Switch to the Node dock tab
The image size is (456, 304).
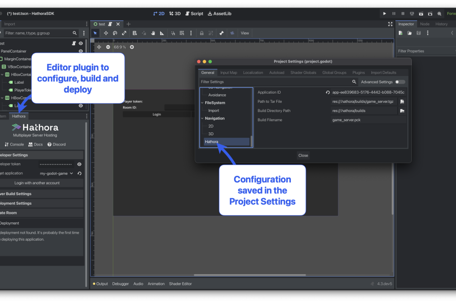[x=425, y=24]
